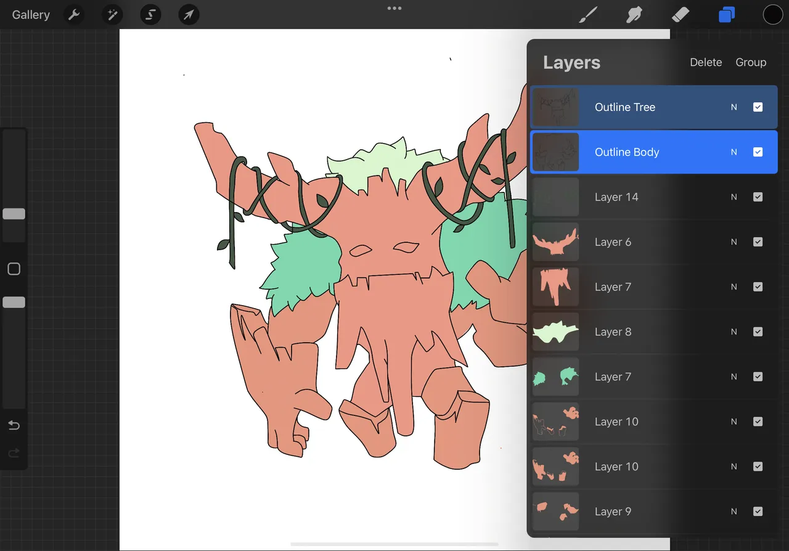
Task: Select the "Layer 9" name
Action: (613, 512)
